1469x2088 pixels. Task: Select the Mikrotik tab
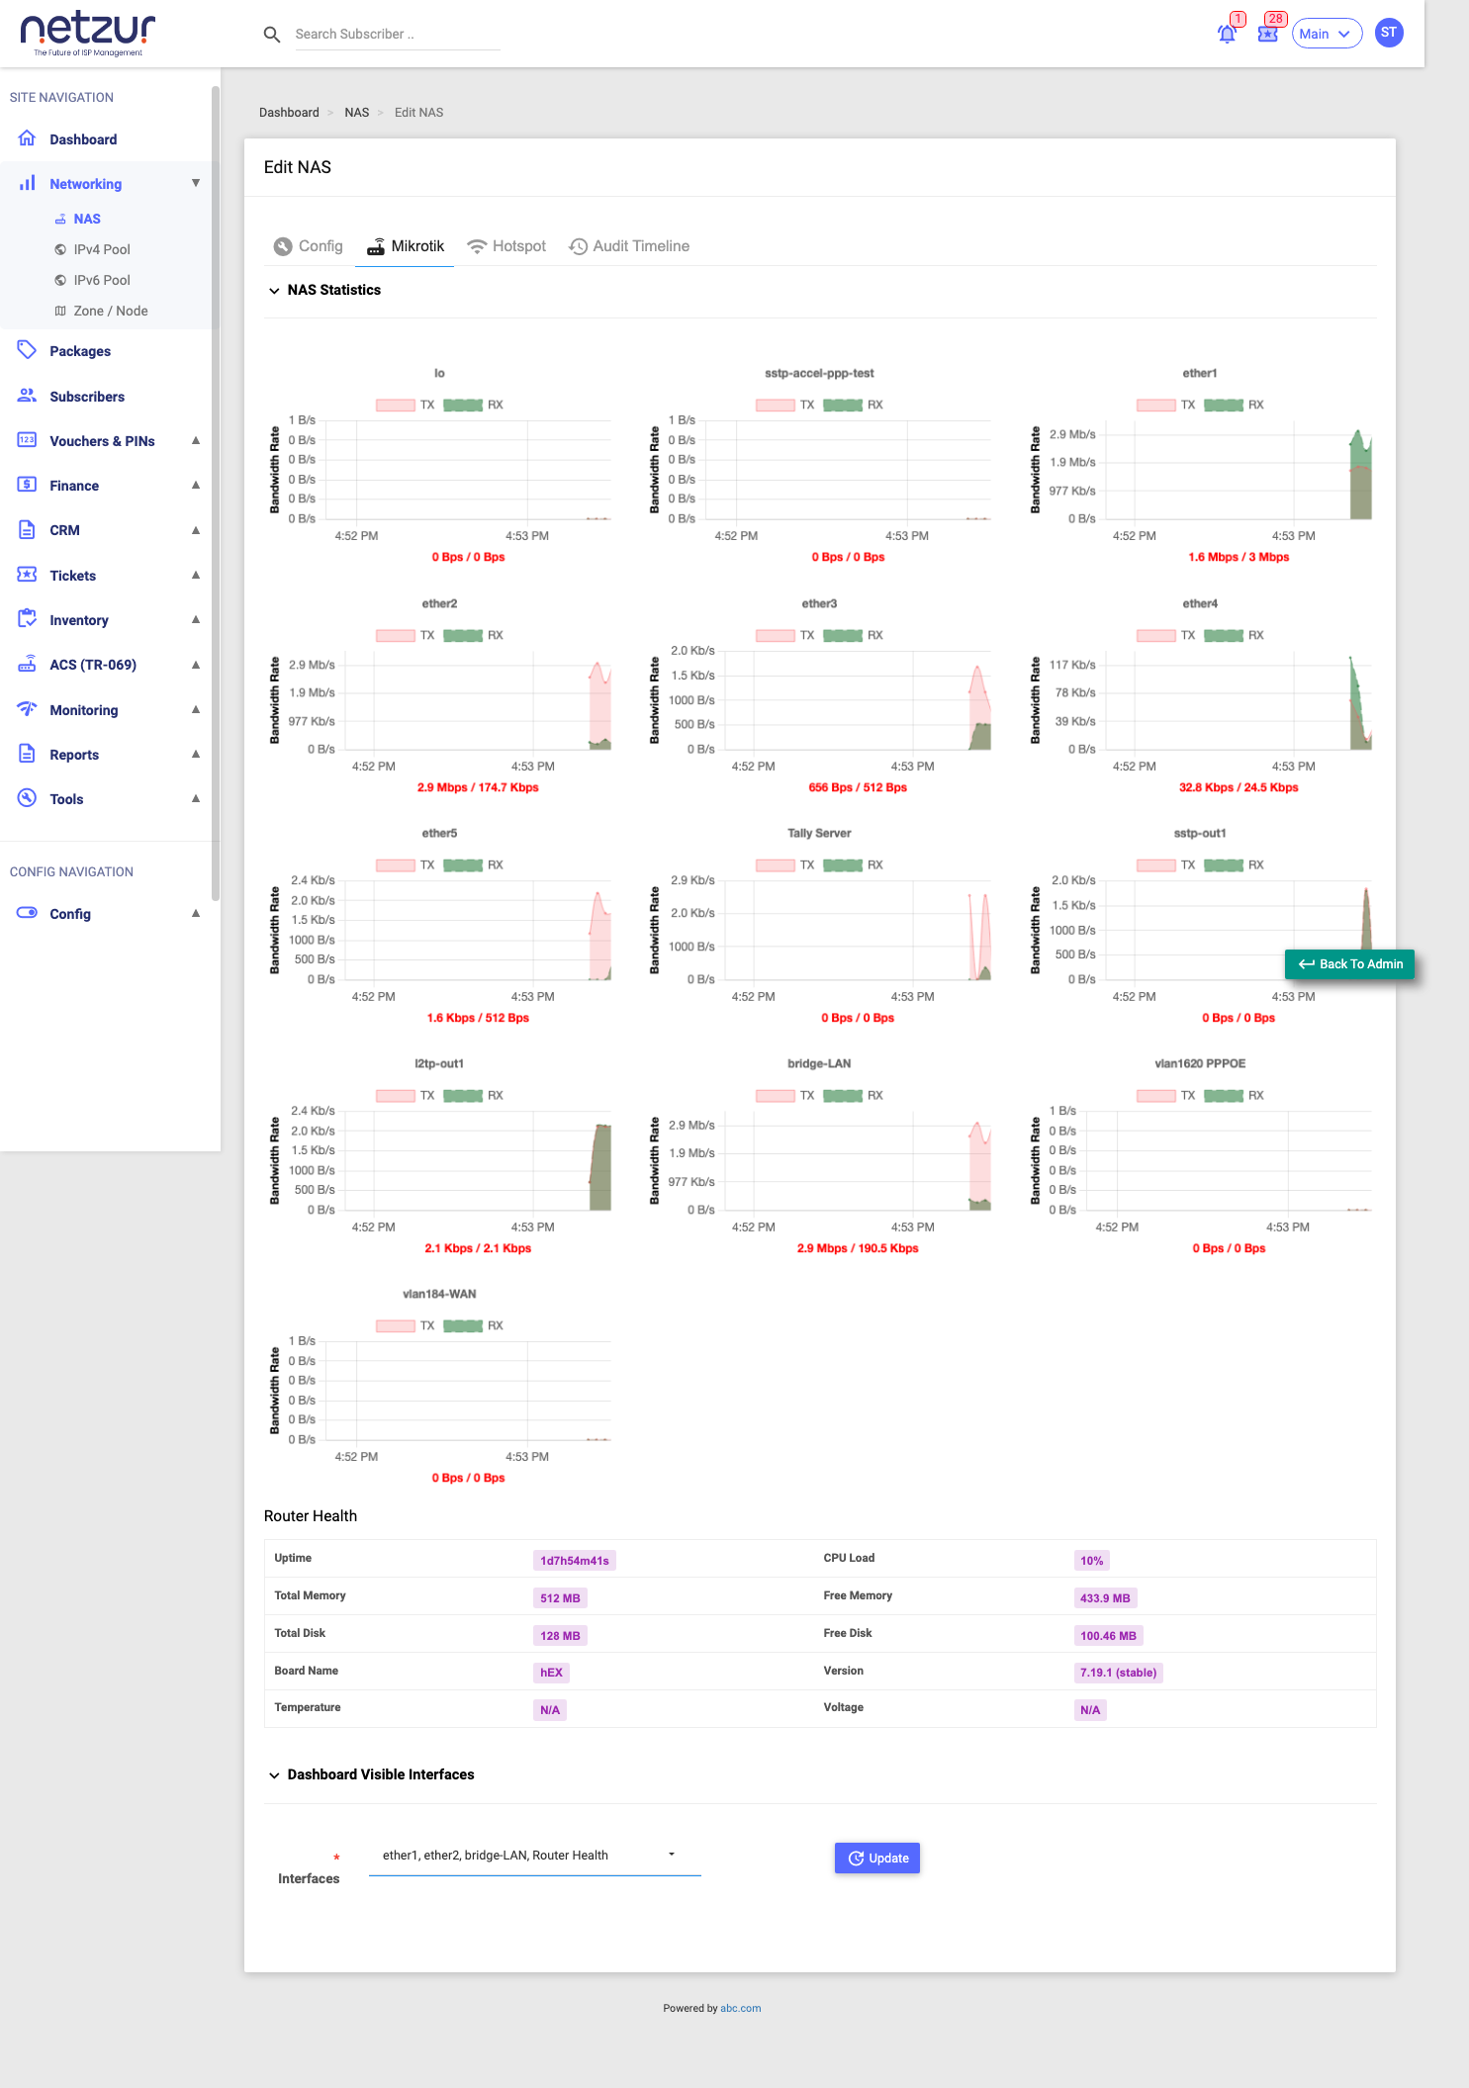pyautogui.click(x=406, y=246)
